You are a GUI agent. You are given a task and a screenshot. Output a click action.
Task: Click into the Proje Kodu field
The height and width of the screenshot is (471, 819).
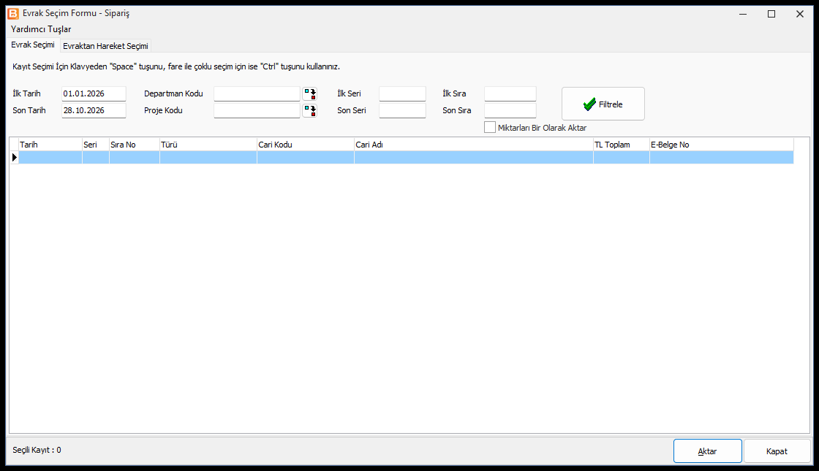(x=257, y=110)
